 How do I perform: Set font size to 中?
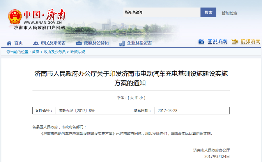coord(137,98)
